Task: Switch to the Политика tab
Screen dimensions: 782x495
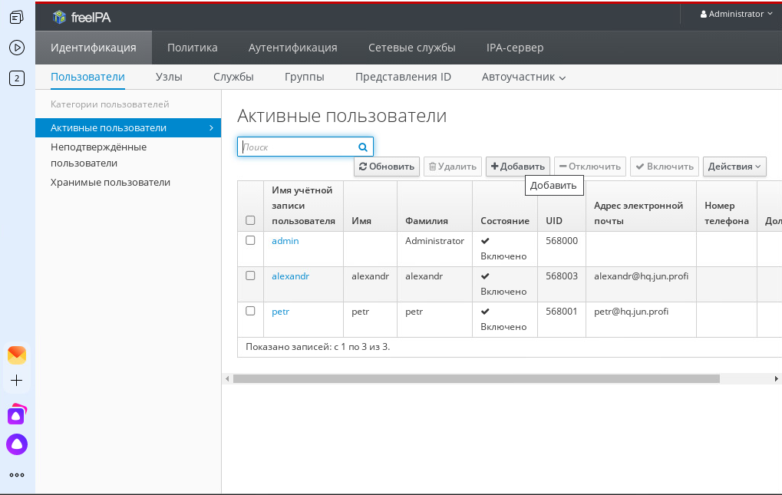Action: [192, 48]
